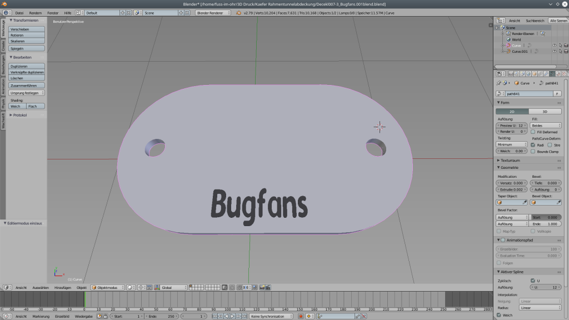Image resolution: width=569 pixels, height=320 pixels.
Task: Select the Material properties tab
Action: 557,74
